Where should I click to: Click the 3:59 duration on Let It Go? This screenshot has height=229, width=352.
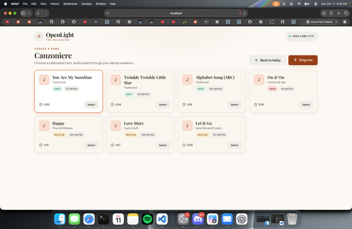[187, 145]
